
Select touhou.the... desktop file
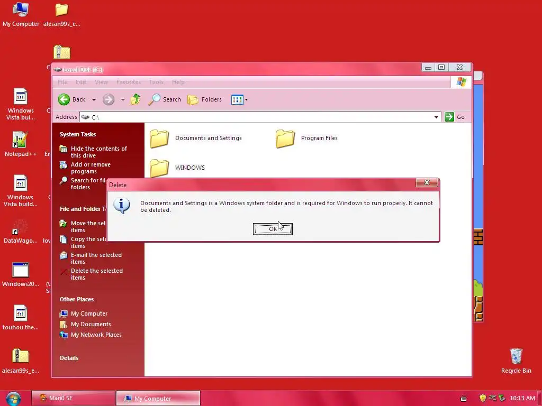point(21,318)
